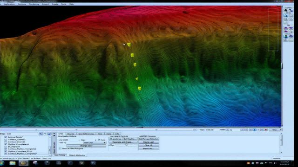Switch to the Data tab
Image resolution: width=298 pixels, height=167 pixels.
pos(108,134)
